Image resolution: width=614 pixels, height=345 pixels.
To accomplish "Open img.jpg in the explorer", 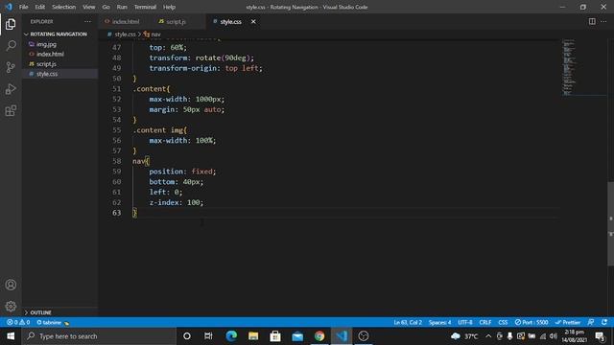I will coord(46,44).
